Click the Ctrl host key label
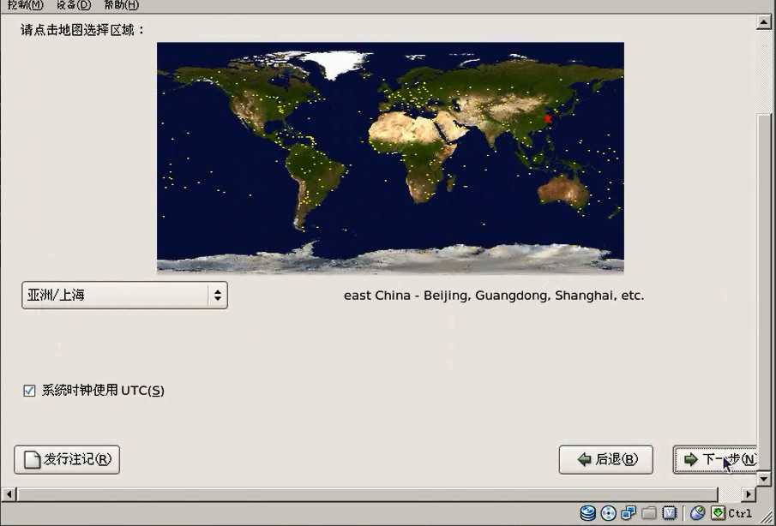This screenshot has width=776, height=526. [x=740, y=514]
